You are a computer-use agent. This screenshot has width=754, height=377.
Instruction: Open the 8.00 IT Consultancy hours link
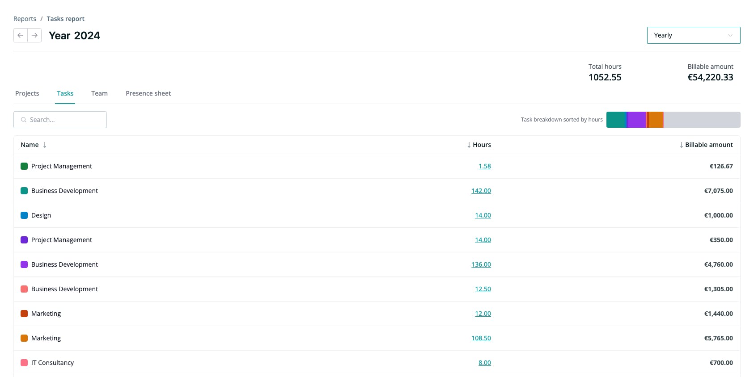pos(484,363)
